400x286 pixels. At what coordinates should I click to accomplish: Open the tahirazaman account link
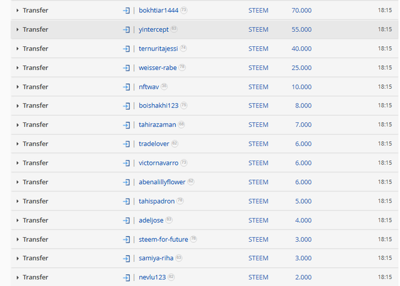157,125
